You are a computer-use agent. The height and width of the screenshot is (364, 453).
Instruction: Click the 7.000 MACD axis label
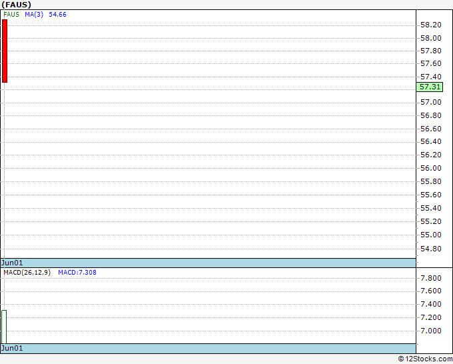(x=430, y=331)
